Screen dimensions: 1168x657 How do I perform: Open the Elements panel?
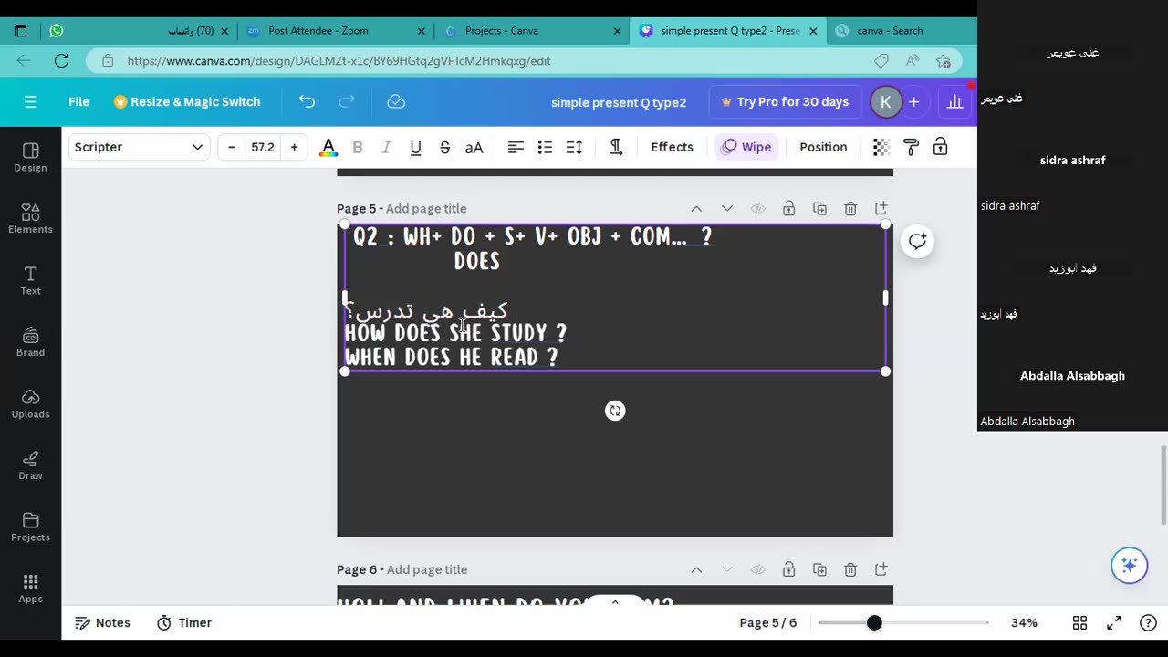(x=30, y=219)
